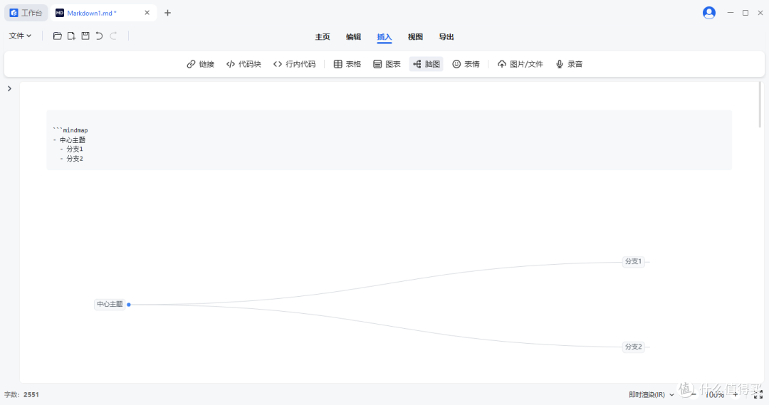
Task: Switch to the 主页 ribbon tab
Action: coord(323,37)
